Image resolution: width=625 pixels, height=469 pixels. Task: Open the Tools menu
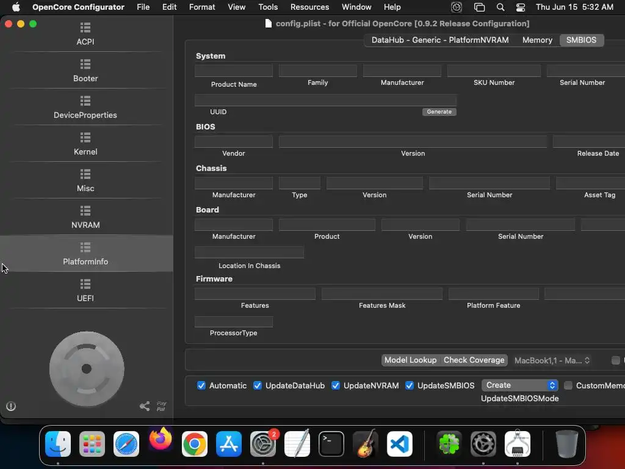[x=268, y=7]
